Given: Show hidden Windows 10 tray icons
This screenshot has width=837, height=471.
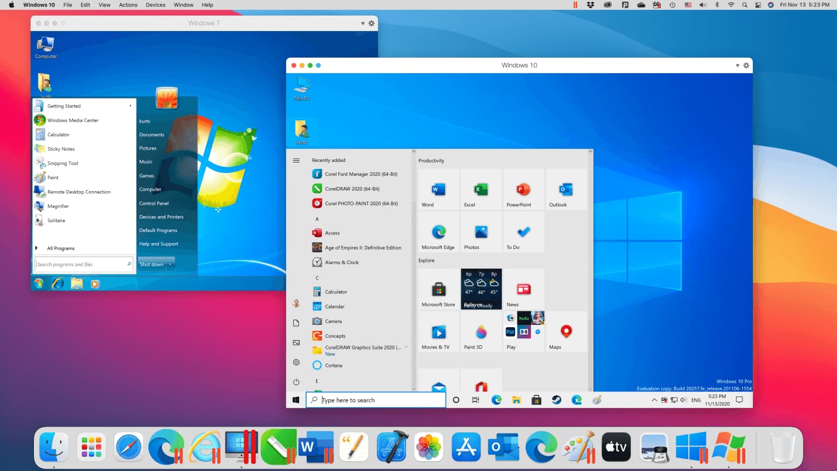Looking at the screenshot, I should coord(654,400).
